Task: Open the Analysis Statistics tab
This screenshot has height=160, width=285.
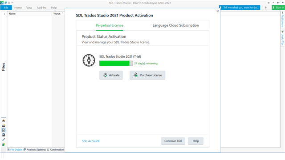Action: tap(35, 150)
